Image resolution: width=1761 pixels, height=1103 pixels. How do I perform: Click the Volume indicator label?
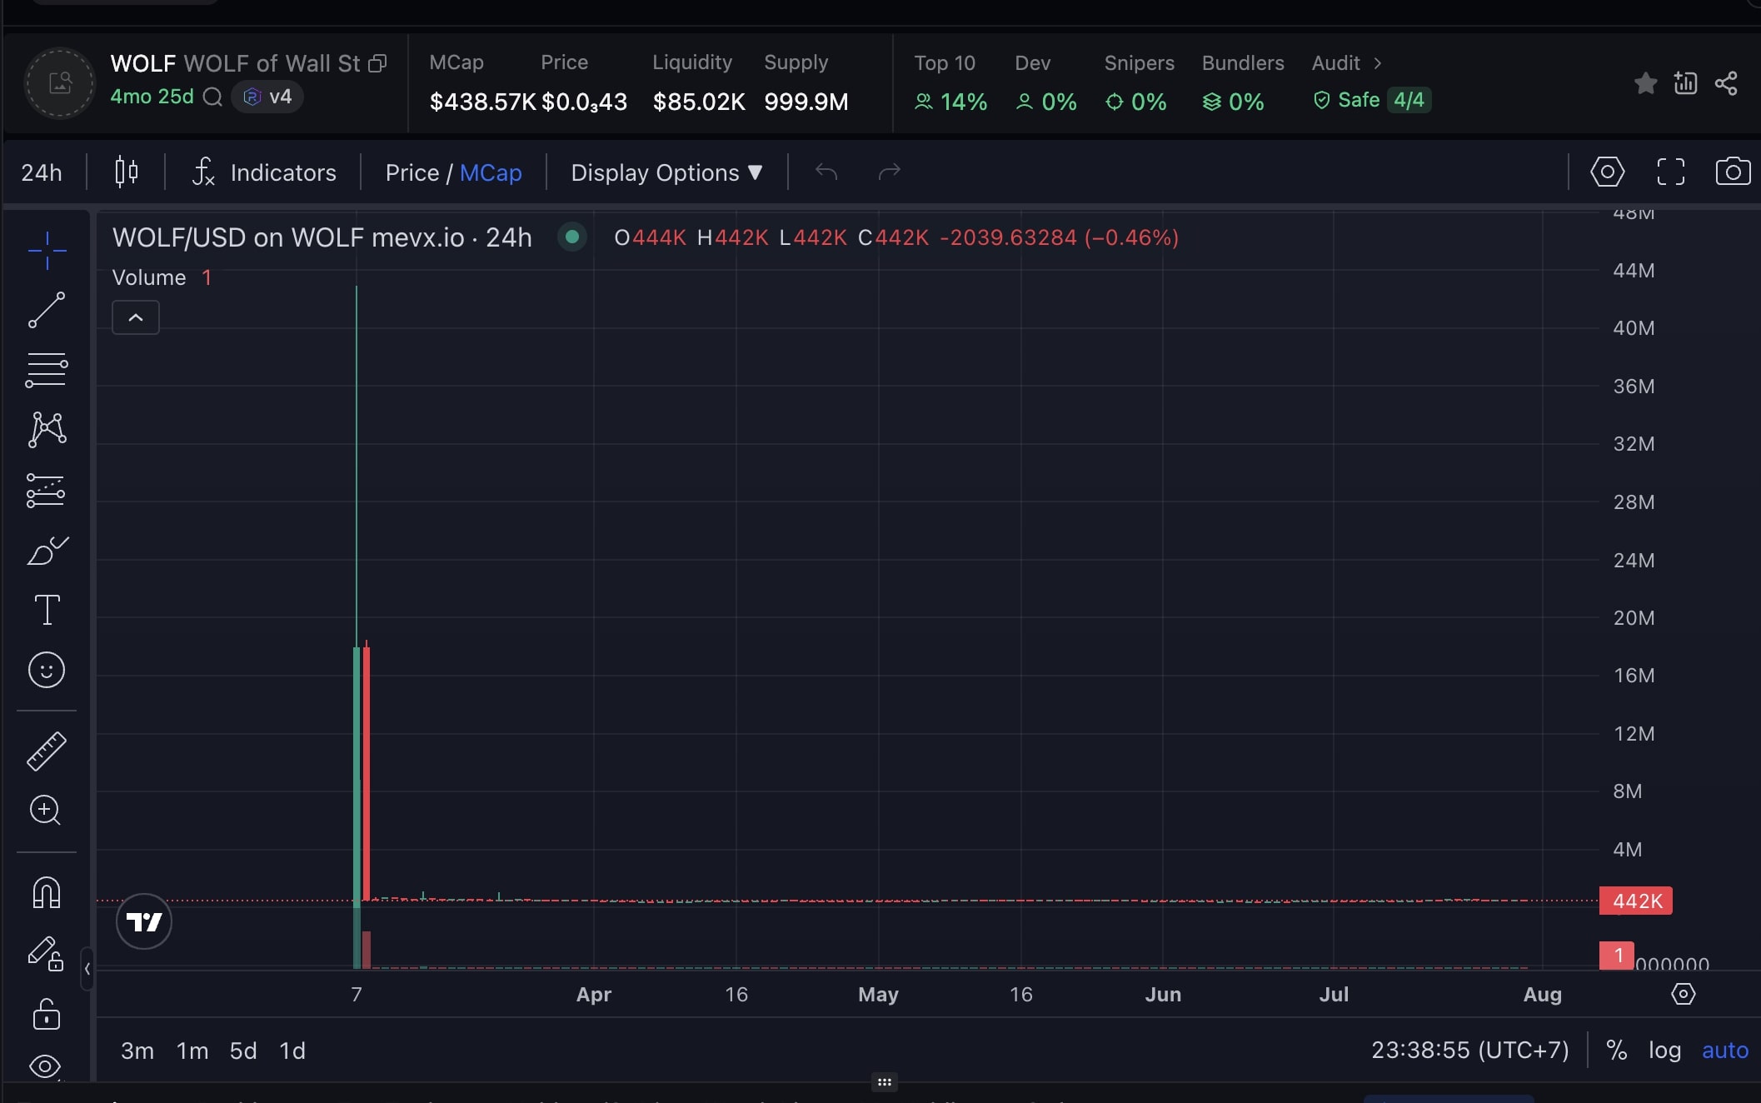149,277
